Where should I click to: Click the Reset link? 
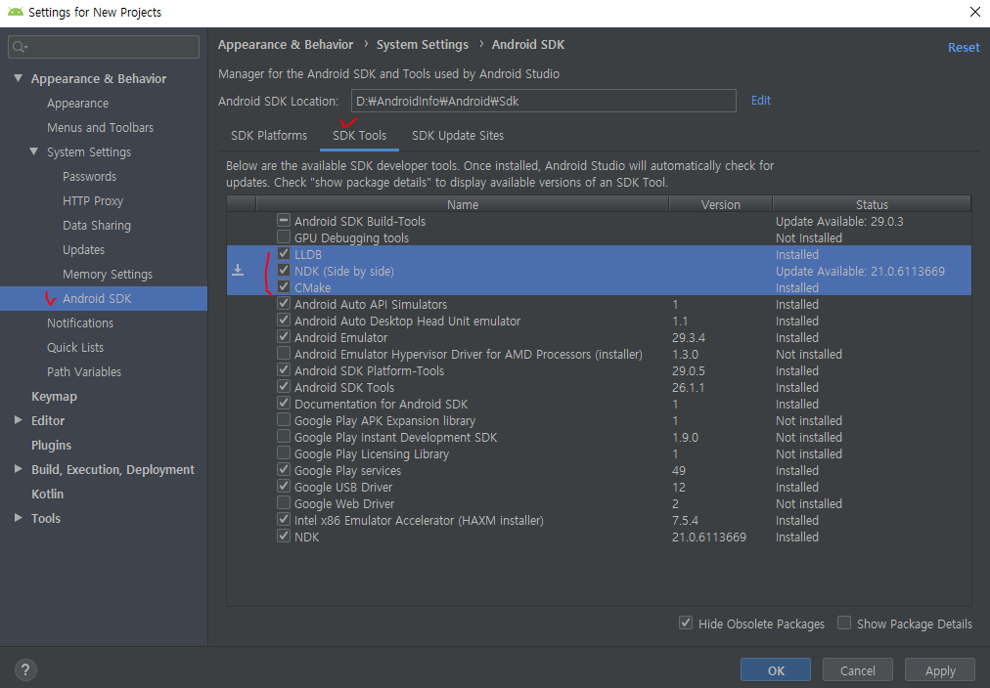click(964, 47)
